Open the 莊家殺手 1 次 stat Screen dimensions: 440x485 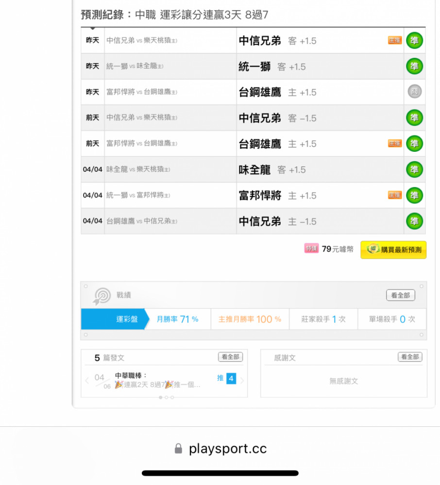pyautogui.click(x=323, y=319)
